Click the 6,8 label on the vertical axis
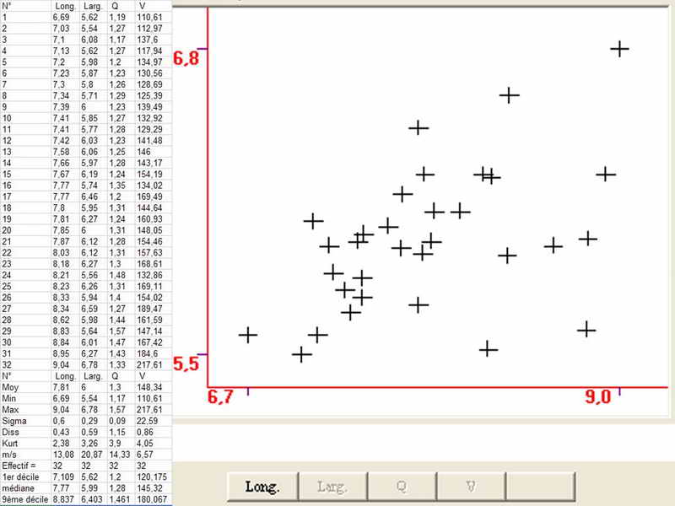This screenshot has height=506, width=675. (186, 59)
